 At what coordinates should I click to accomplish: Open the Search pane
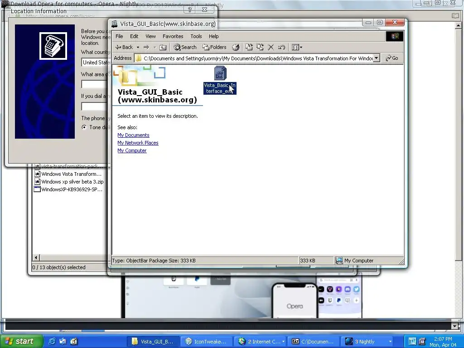coord(185,47)
